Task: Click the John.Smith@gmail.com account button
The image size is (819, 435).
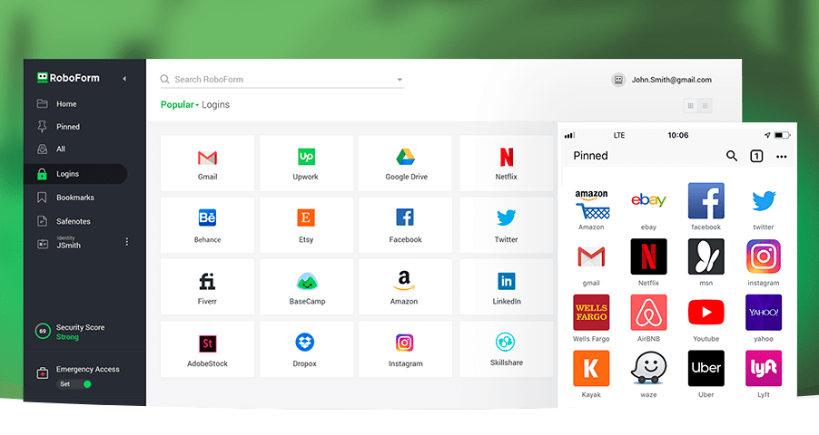Action: (662, 80)
